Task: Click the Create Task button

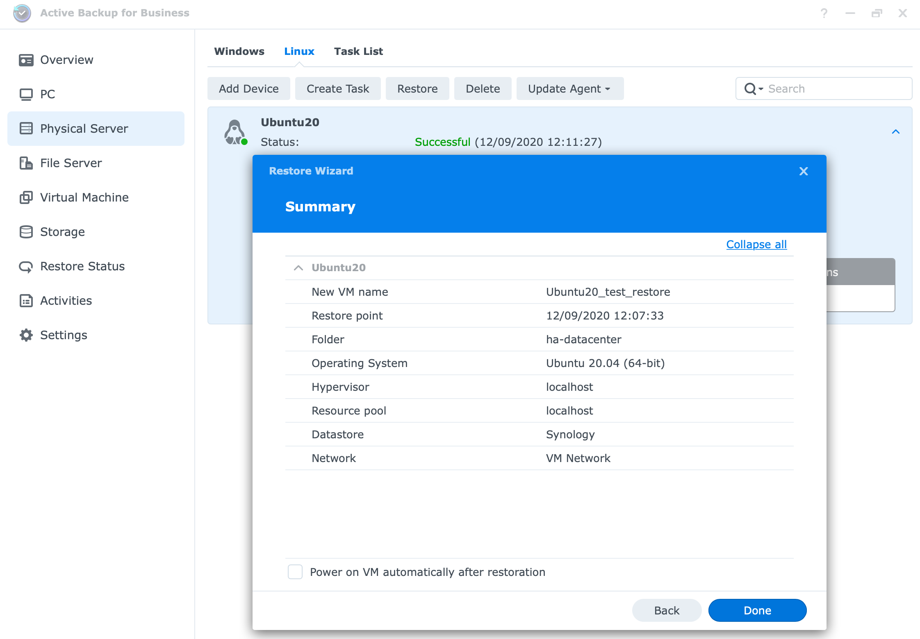Action: tap(338, 88)
